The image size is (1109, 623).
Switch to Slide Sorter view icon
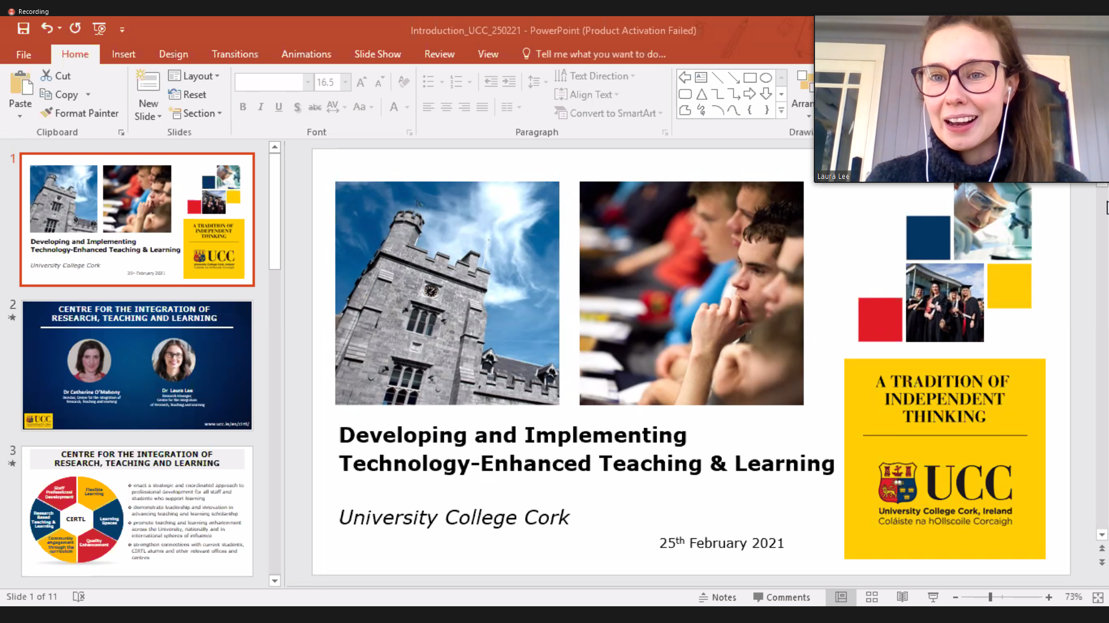872,597
